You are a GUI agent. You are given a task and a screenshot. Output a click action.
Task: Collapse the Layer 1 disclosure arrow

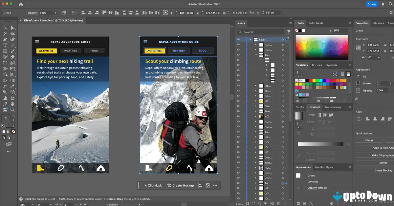click(250, 39)
